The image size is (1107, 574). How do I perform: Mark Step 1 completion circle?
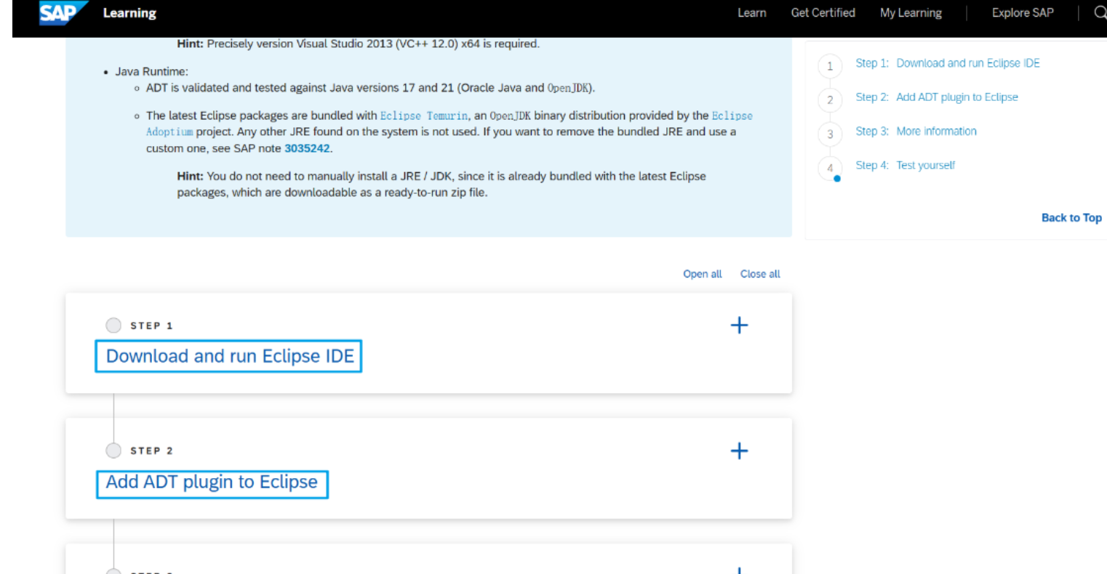tap(113, 325)
